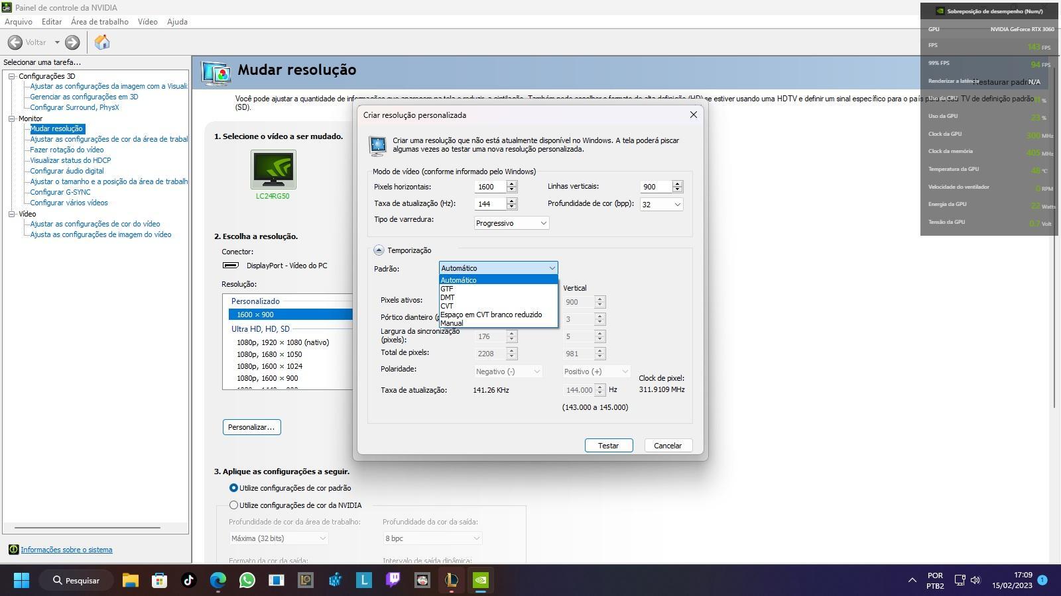
Task: Open NVIDIA Control Panel taskbar icon
Action: click(x=481, y=581)
